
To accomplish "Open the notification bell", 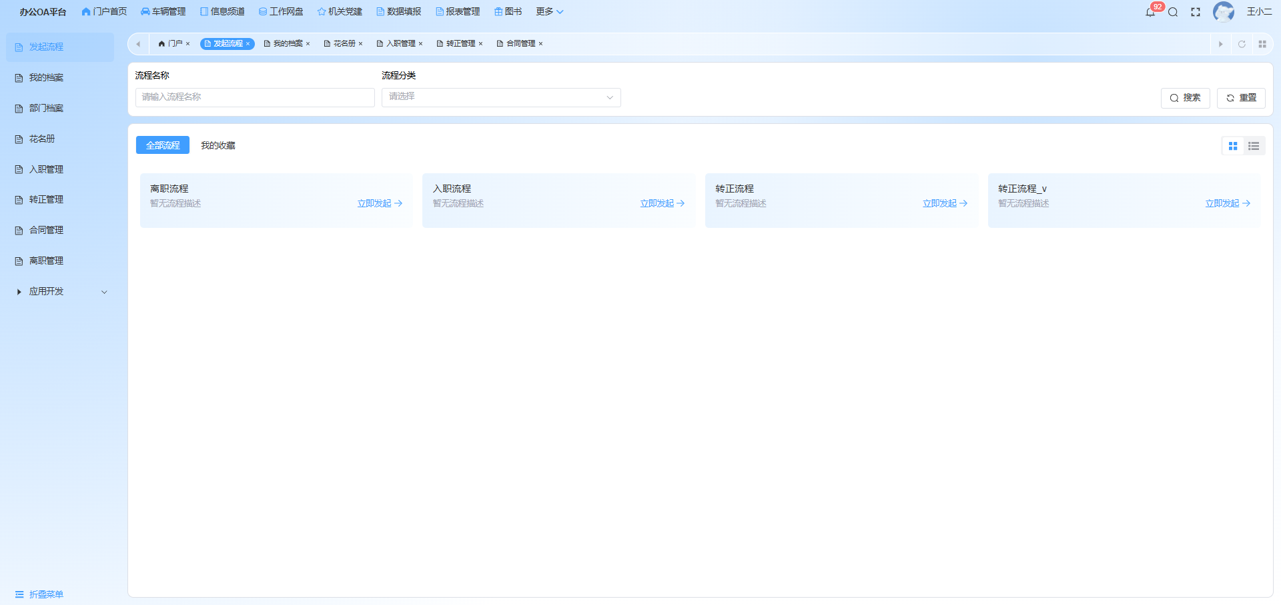I will (x=1150, y=12).
